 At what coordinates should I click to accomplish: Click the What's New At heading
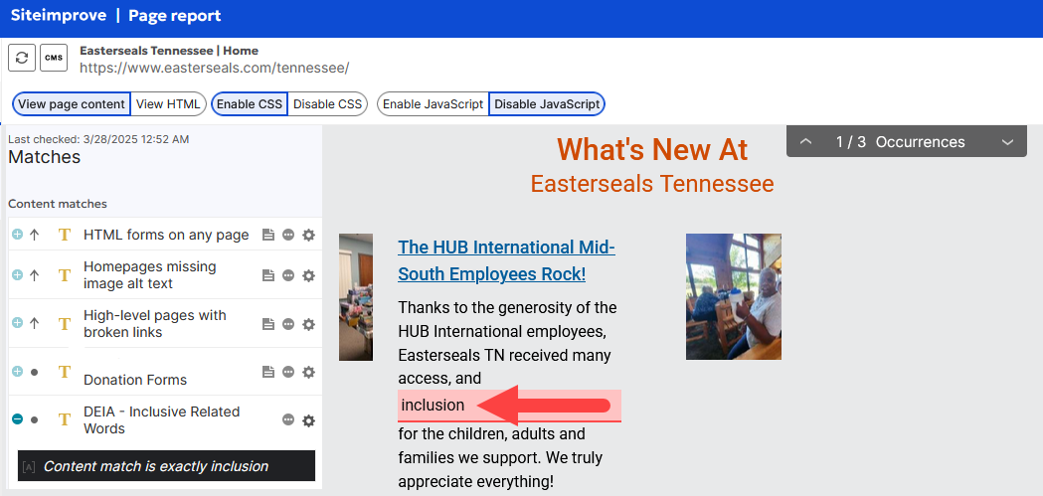(652, 150)
